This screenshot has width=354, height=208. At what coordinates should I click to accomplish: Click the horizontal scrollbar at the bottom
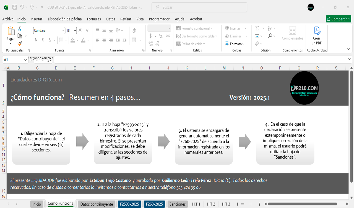301,204
